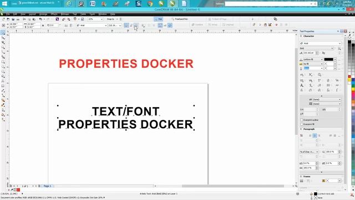
Task: Select the Pick tool in the toolbox
Action: coord(3,33)
